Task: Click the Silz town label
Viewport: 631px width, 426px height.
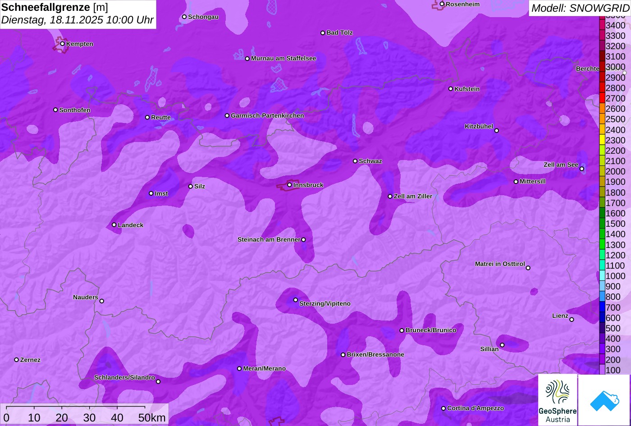Action: (x=200, y=186)
